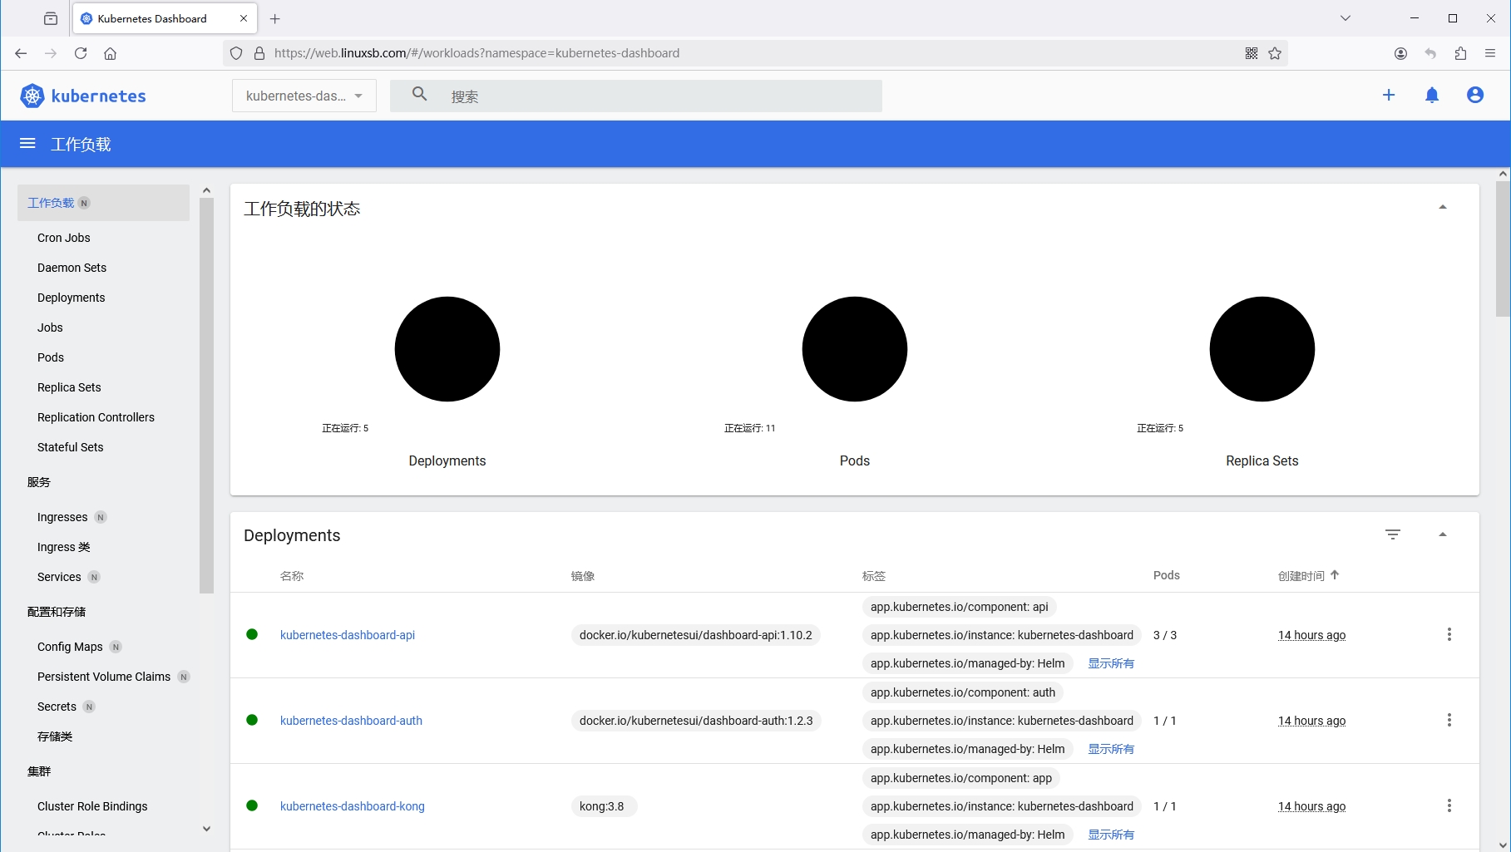Collapse the Deployments card
Image resolution: width=1511 pixels, height=852 pixels.
(1443, 534)
